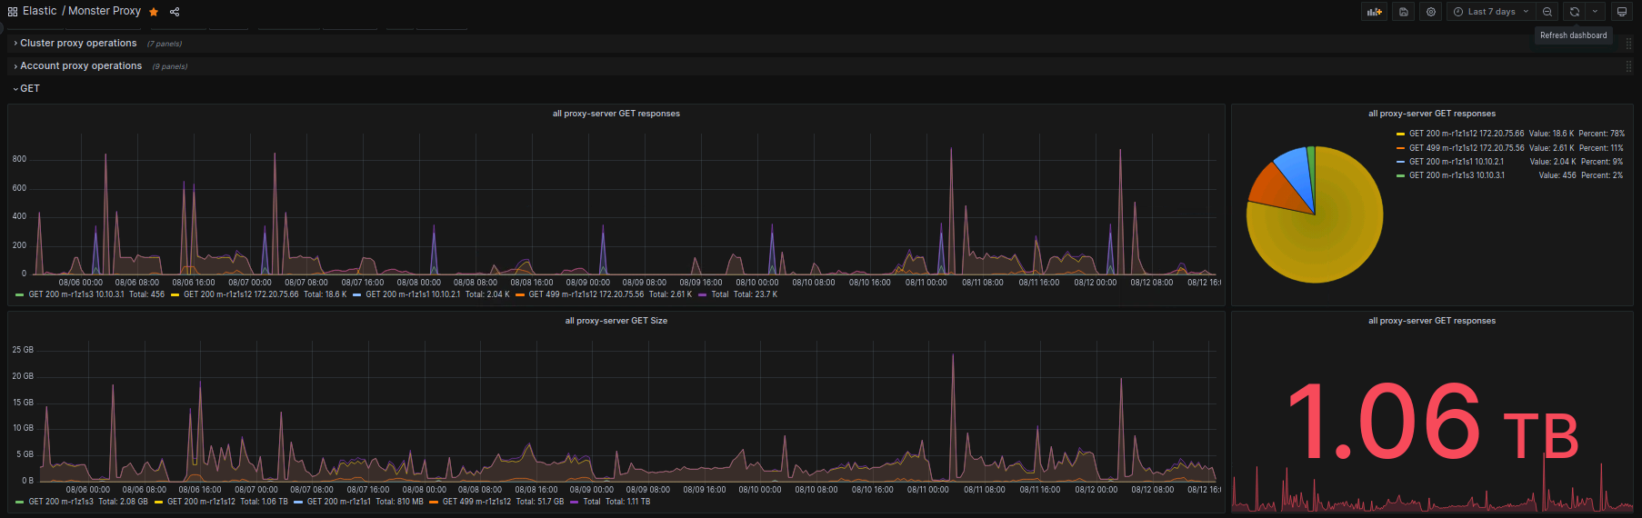Toggle GET 499 series in responses graph legend

click(586, 294)
